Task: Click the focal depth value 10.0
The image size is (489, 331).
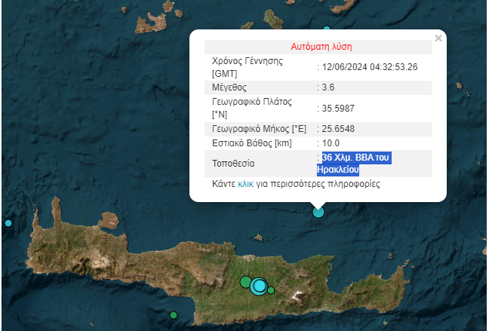Action: [x=331, y=143]
